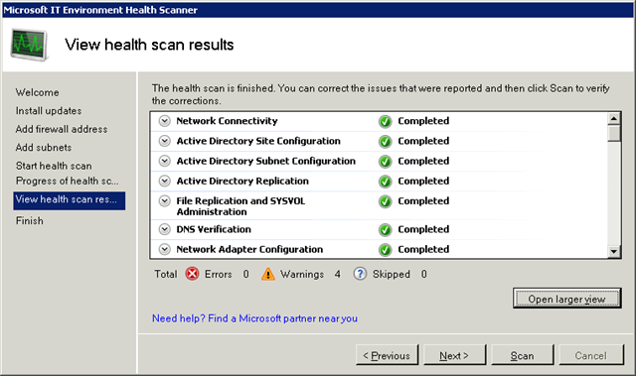Go to the Finish step
This screenshot has width=636, height=376.
[30, 220]
